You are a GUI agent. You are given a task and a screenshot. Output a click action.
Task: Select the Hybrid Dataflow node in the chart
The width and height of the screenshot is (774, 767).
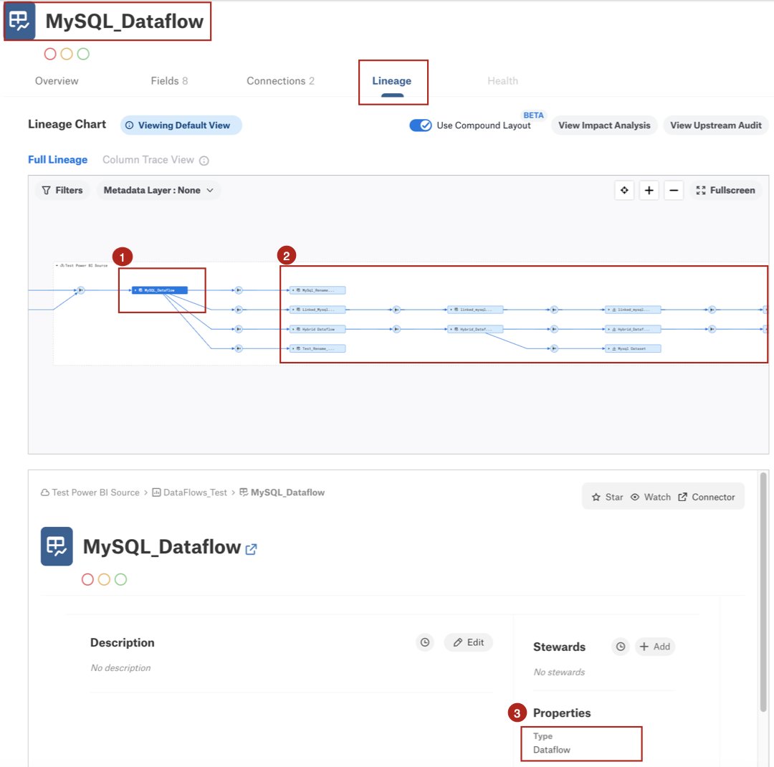(x=318, y=329)
